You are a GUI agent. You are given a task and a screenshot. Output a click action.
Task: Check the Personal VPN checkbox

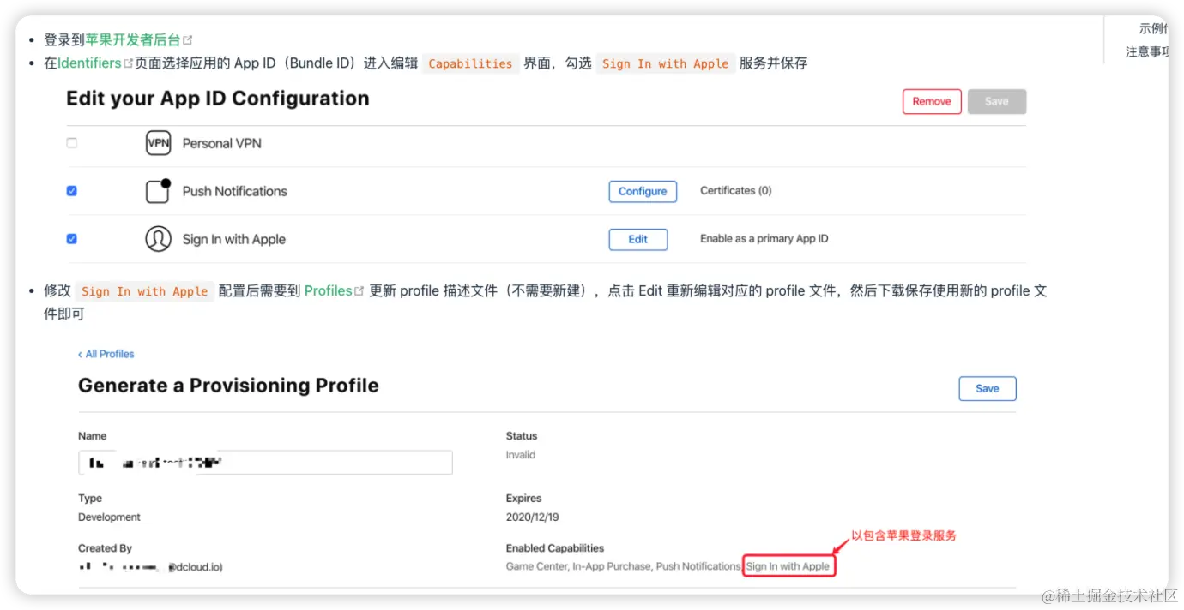[x=72, y=143]
